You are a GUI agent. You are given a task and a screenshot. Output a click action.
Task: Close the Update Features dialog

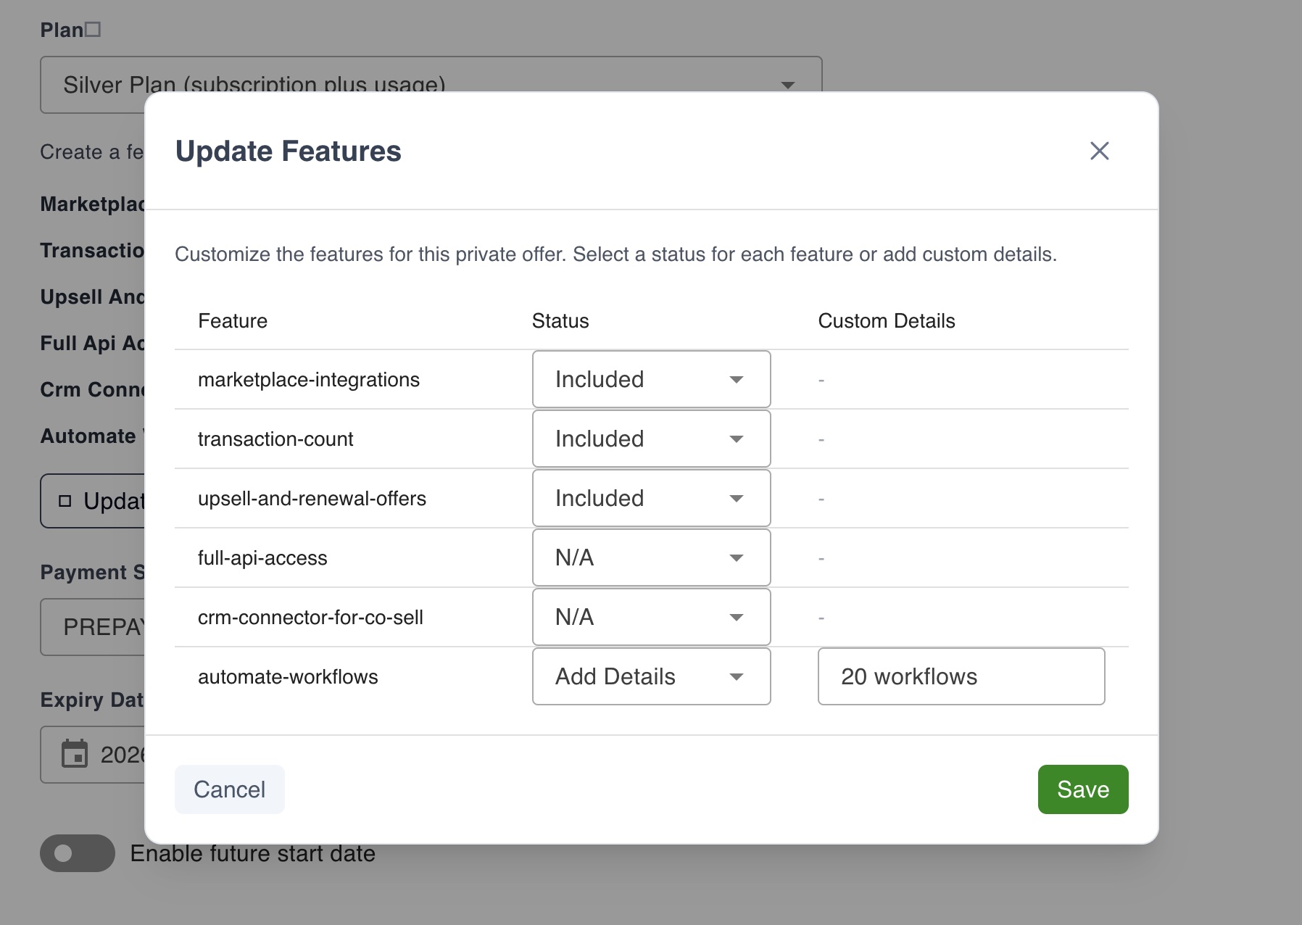click(1099, 151)
